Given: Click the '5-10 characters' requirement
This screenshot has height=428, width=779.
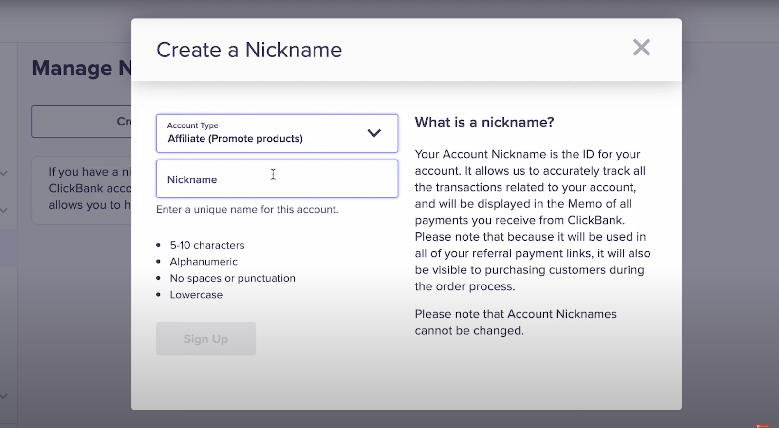Looking at the screenshot, I should (207, 245).
